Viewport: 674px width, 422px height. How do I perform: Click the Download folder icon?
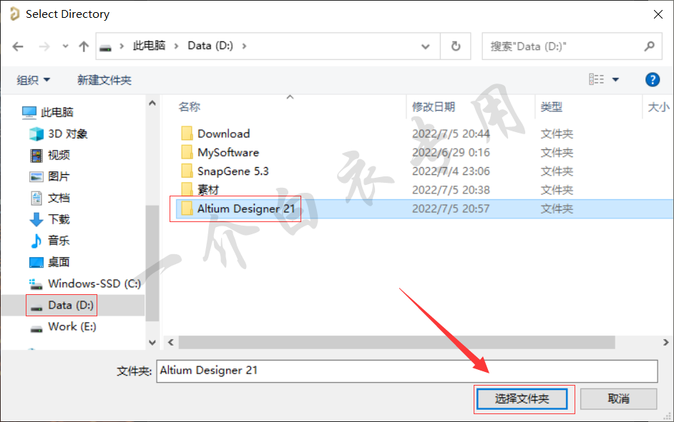[187, 134]
